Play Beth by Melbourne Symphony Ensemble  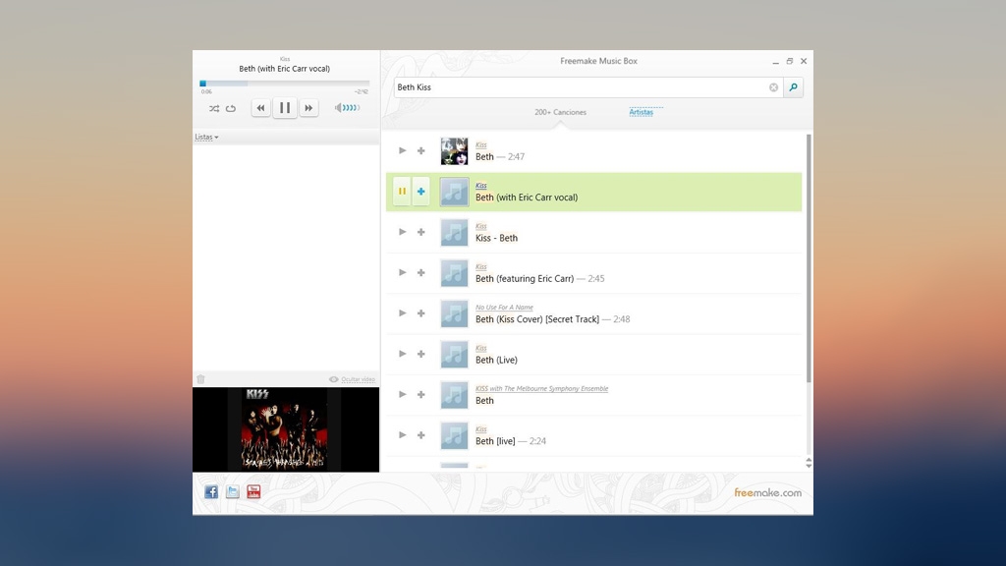pos(402,394)
